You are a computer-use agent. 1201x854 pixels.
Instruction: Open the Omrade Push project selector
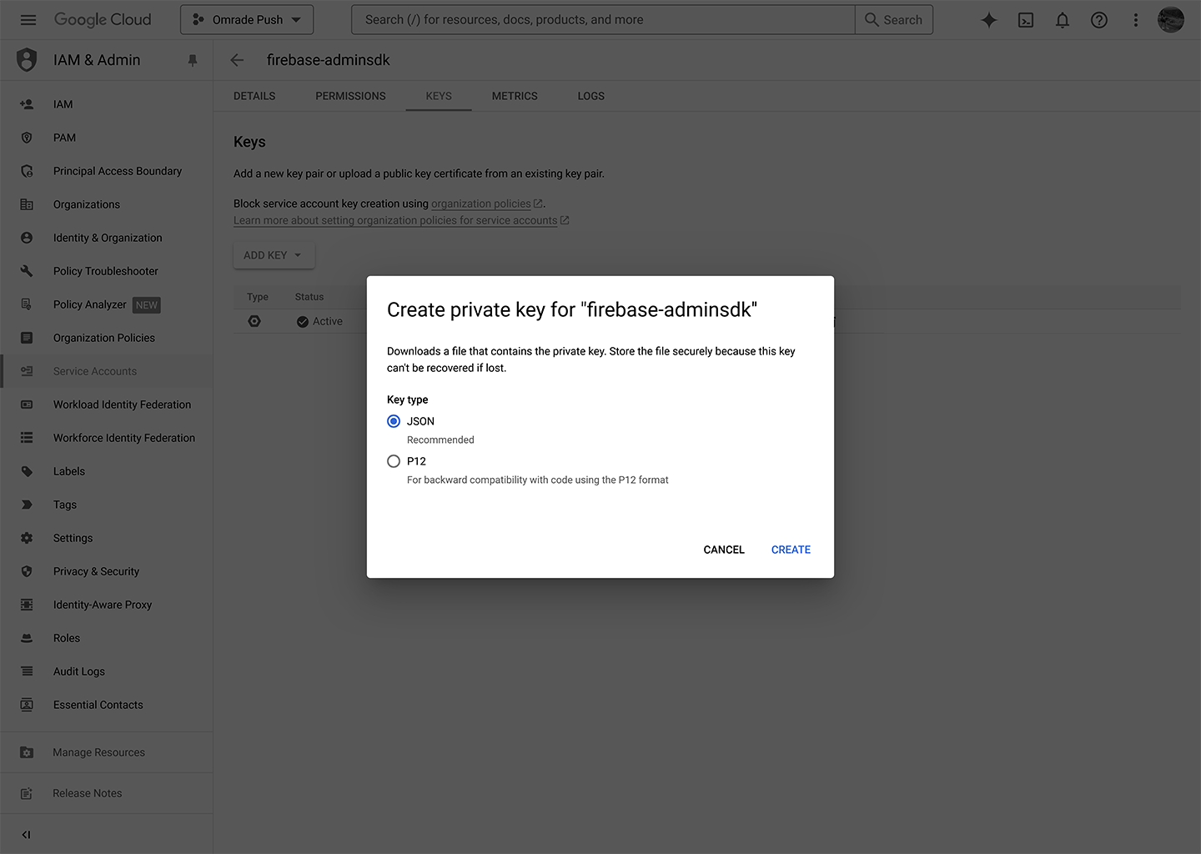[247, 20]
